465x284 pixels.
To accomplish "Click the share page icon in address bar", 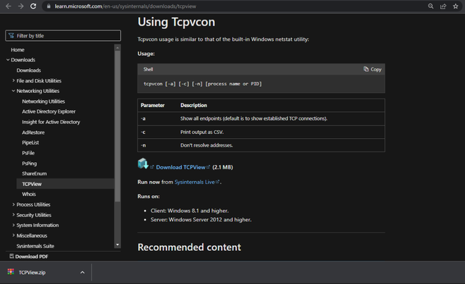I will (x=443, y=6).
